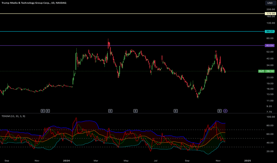Select the teal horizontal line at 99.21
The height and width of the screenshot is (163, 277).
coord(132,31)
